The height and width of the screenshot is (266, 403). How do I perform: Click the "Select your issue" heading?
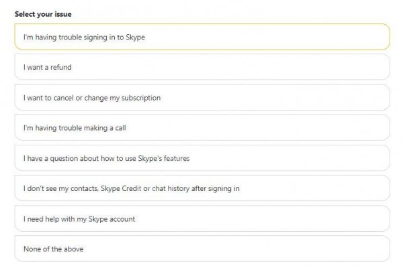pos(43,14)
